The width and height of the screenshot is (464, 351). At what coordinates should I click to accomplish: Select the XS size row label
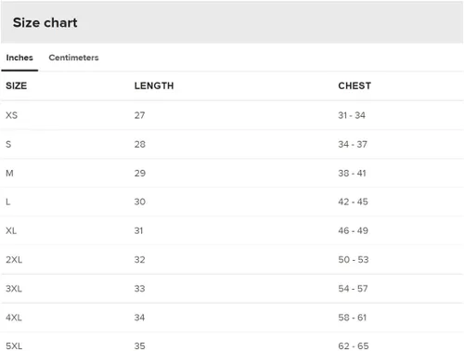click(12, 115)
